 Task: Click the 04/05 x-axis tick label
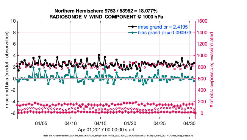[41, 123]
